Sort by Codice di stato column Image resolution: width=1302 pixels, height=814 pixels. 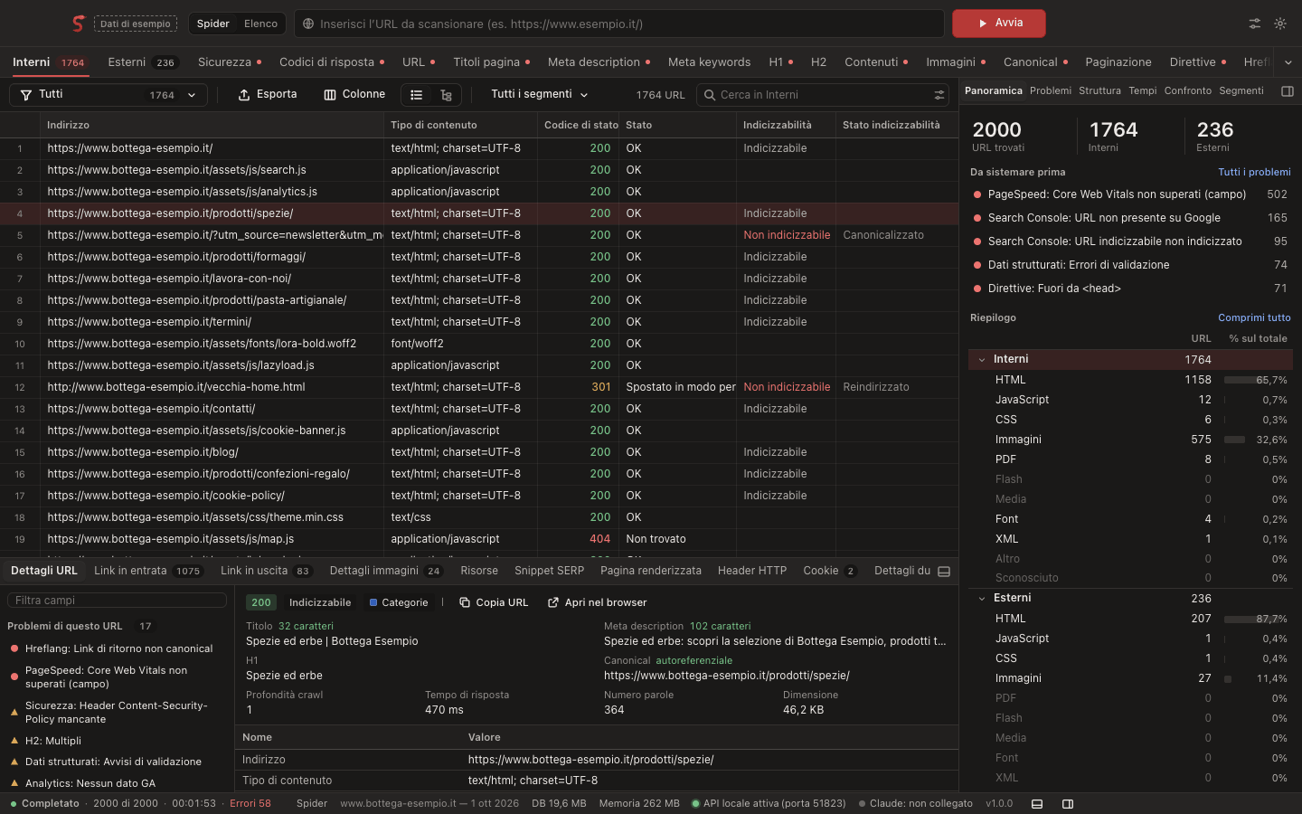580,126
